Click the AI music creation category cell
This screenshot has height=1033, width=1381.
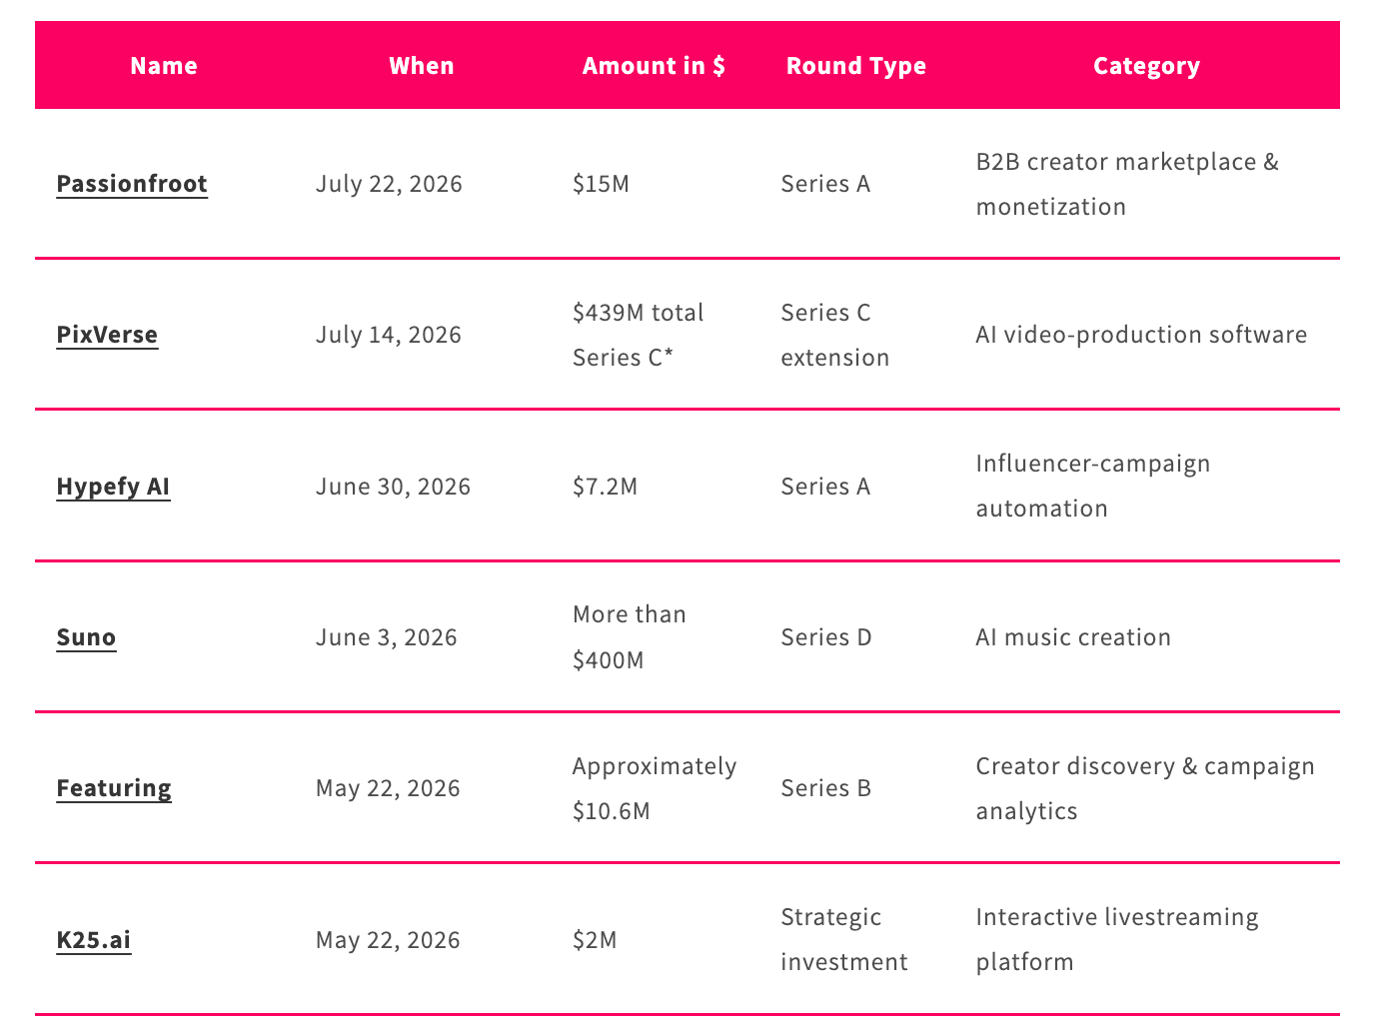[x=1073, y=637]
